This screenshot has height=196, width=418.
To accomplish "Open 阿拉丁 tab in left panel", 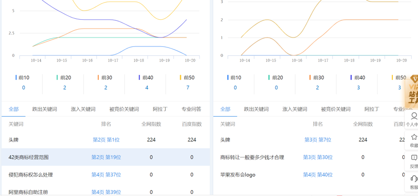I will coord(160,109).
